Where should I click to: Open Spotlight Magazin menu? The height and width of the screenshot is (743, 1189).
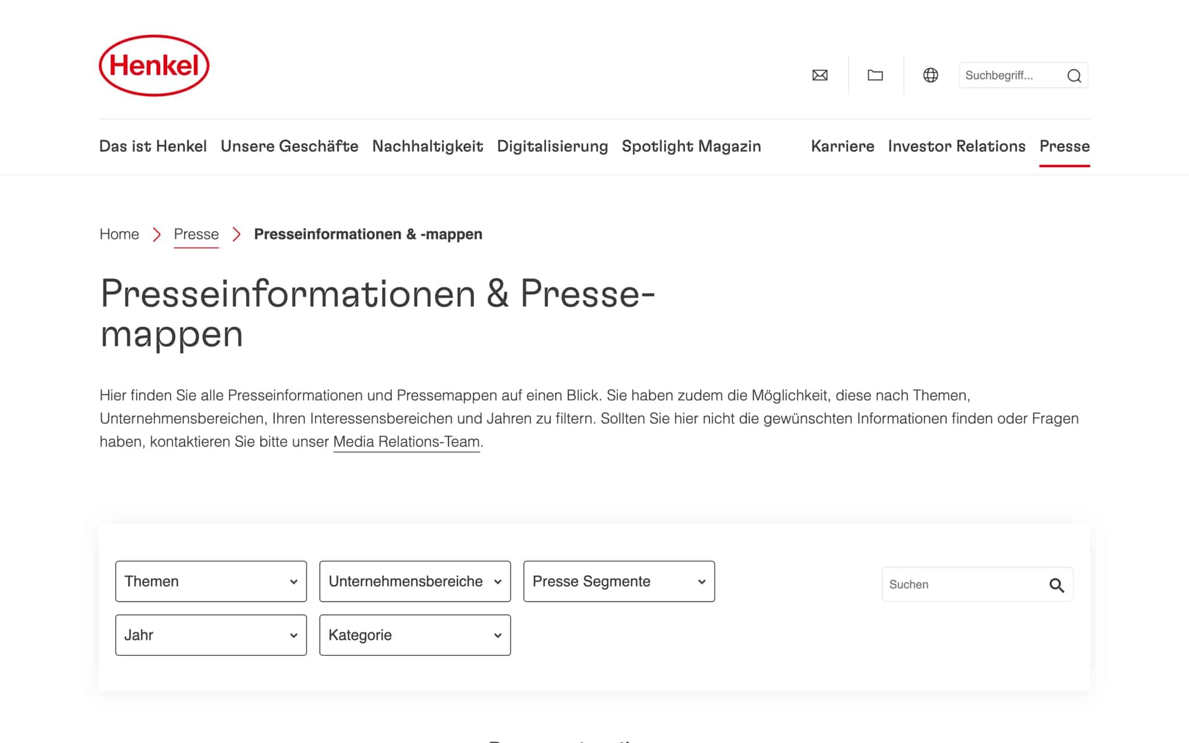pos(691,146)
